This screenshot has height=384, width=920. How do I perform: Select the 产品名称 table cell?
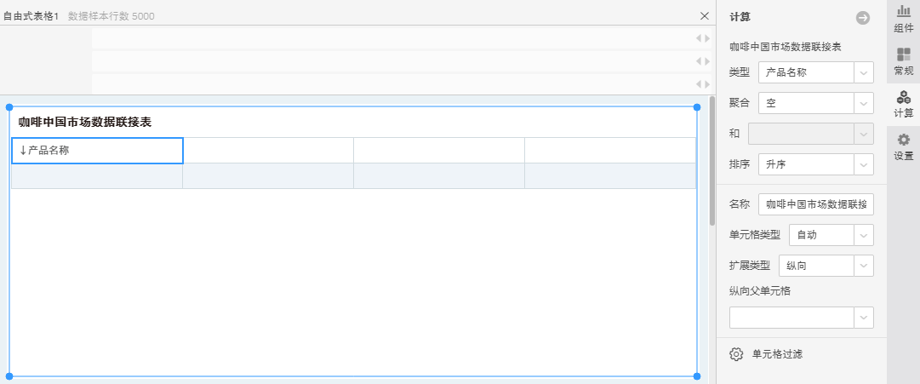[97, 151]
